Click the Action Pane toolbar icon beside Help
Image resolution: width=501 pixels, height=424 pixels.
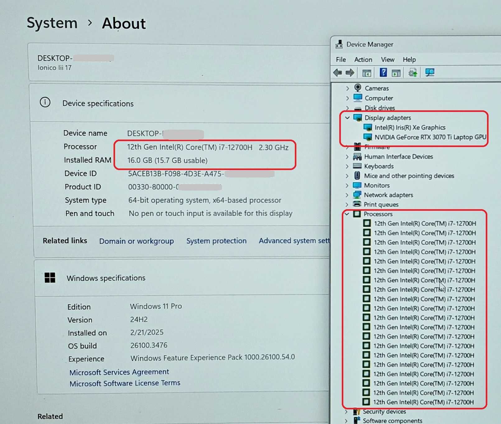pyautogui.click(x=396, y=73)
